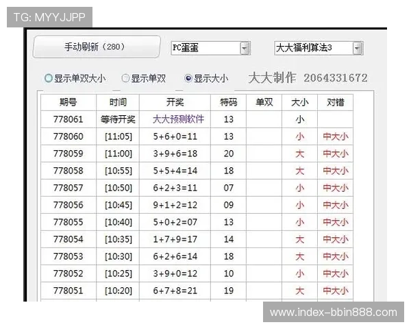This screenshot has height=329, width=411.
Task: Select period number 778052 cell
Action: [68, 273]
